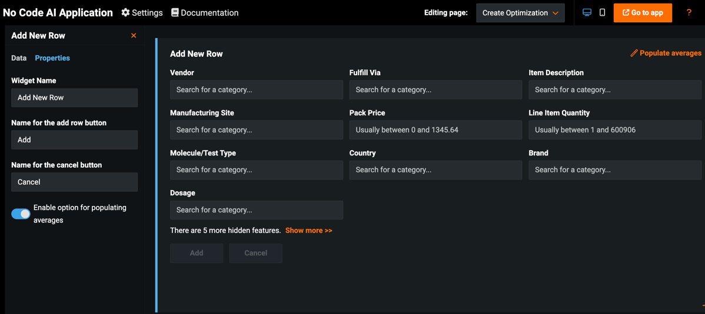Switch to the Data tab
This screenshot has height=314, width=705.
click(19, 58)
